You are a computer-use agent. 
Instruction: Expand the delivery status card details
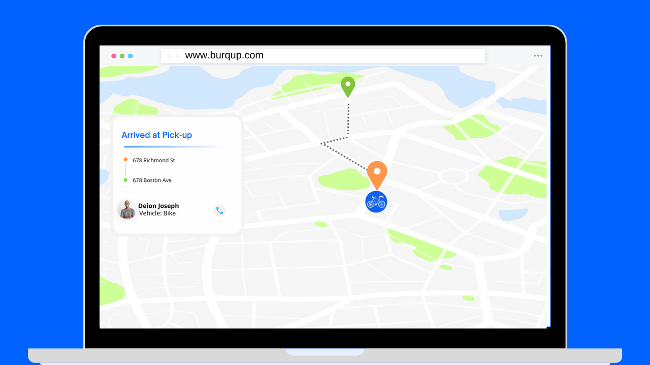pos(176,175)
